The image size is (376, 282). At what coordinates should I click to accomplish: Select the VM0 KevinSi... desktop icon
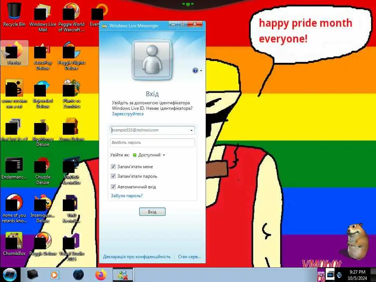(x=71, y=209)
